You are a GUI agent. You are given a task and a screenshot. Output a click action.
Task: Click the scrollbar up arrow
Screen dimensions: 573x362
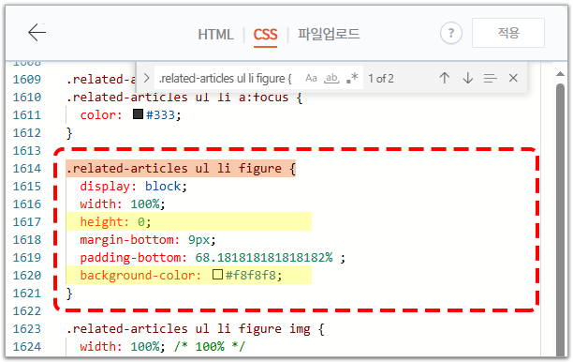(x=560, y=74)
